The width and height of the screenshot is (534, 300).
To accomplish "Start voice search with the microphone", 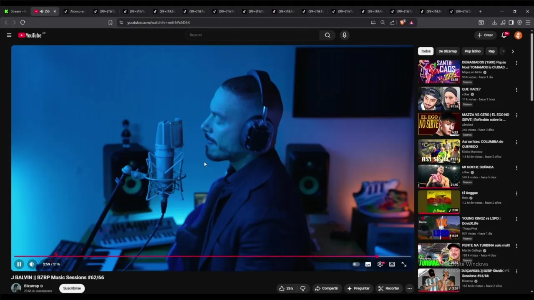I will (x=344, y=35).
